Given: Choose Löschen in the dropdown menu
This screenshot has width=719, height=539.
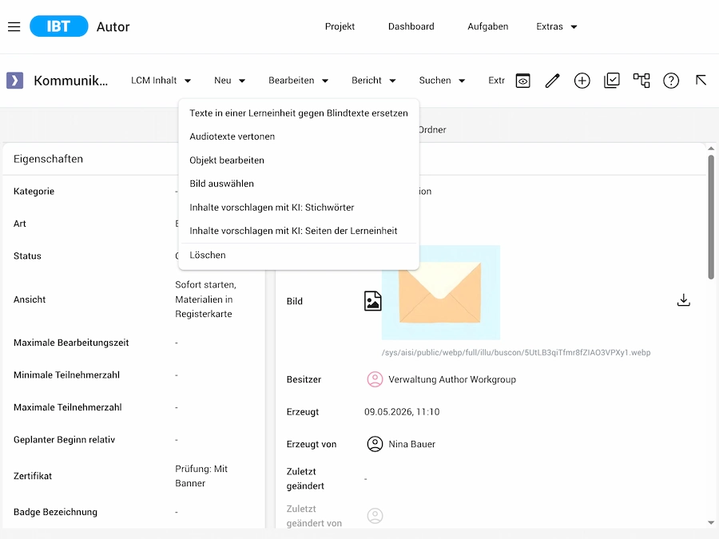Looking at the screenshot, I should (299, 256).
